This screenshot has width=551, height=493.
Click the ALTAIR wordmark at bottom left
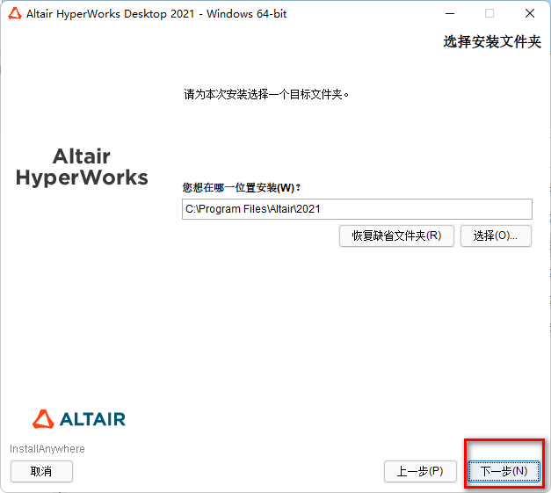(92, 419)
